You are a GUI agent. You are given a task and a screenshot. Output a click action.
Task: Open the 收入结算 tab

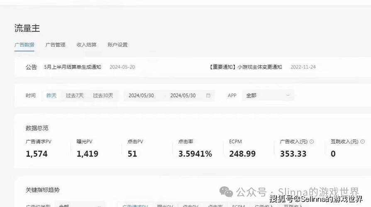point(86,45)
